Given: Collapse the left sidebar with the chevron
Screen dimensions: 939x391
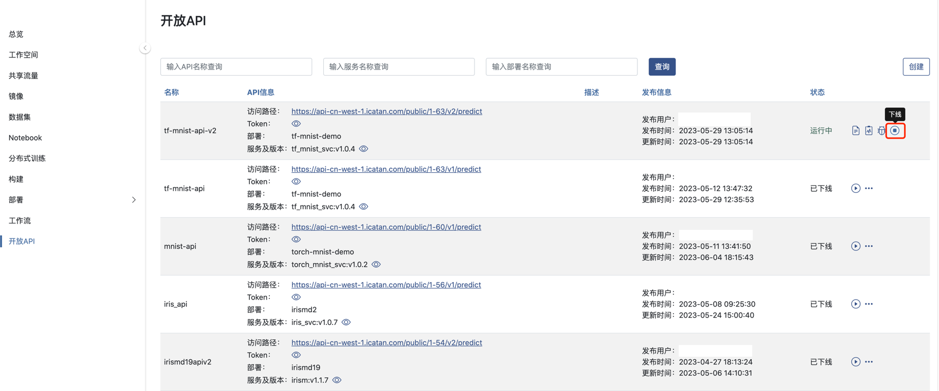Looking at the screenshot, I should coord(145,48).
